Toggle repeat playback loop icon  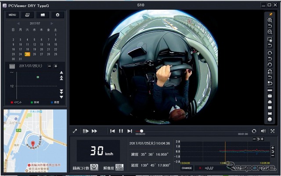(x=254, y=131)
